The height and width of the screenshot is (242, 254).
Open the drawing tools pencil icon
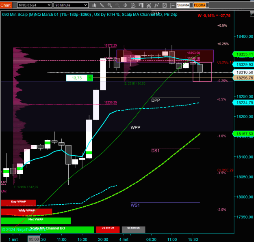(102, 5)
